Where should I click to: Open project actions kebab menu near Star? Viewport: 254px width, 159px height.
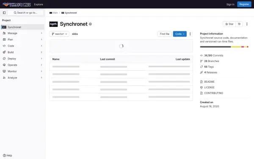247,24
